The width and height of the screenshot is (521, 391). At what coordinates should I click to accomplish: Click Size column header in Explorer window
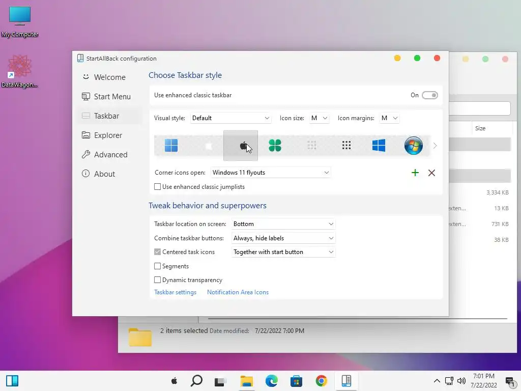click(x=480, y=128)
